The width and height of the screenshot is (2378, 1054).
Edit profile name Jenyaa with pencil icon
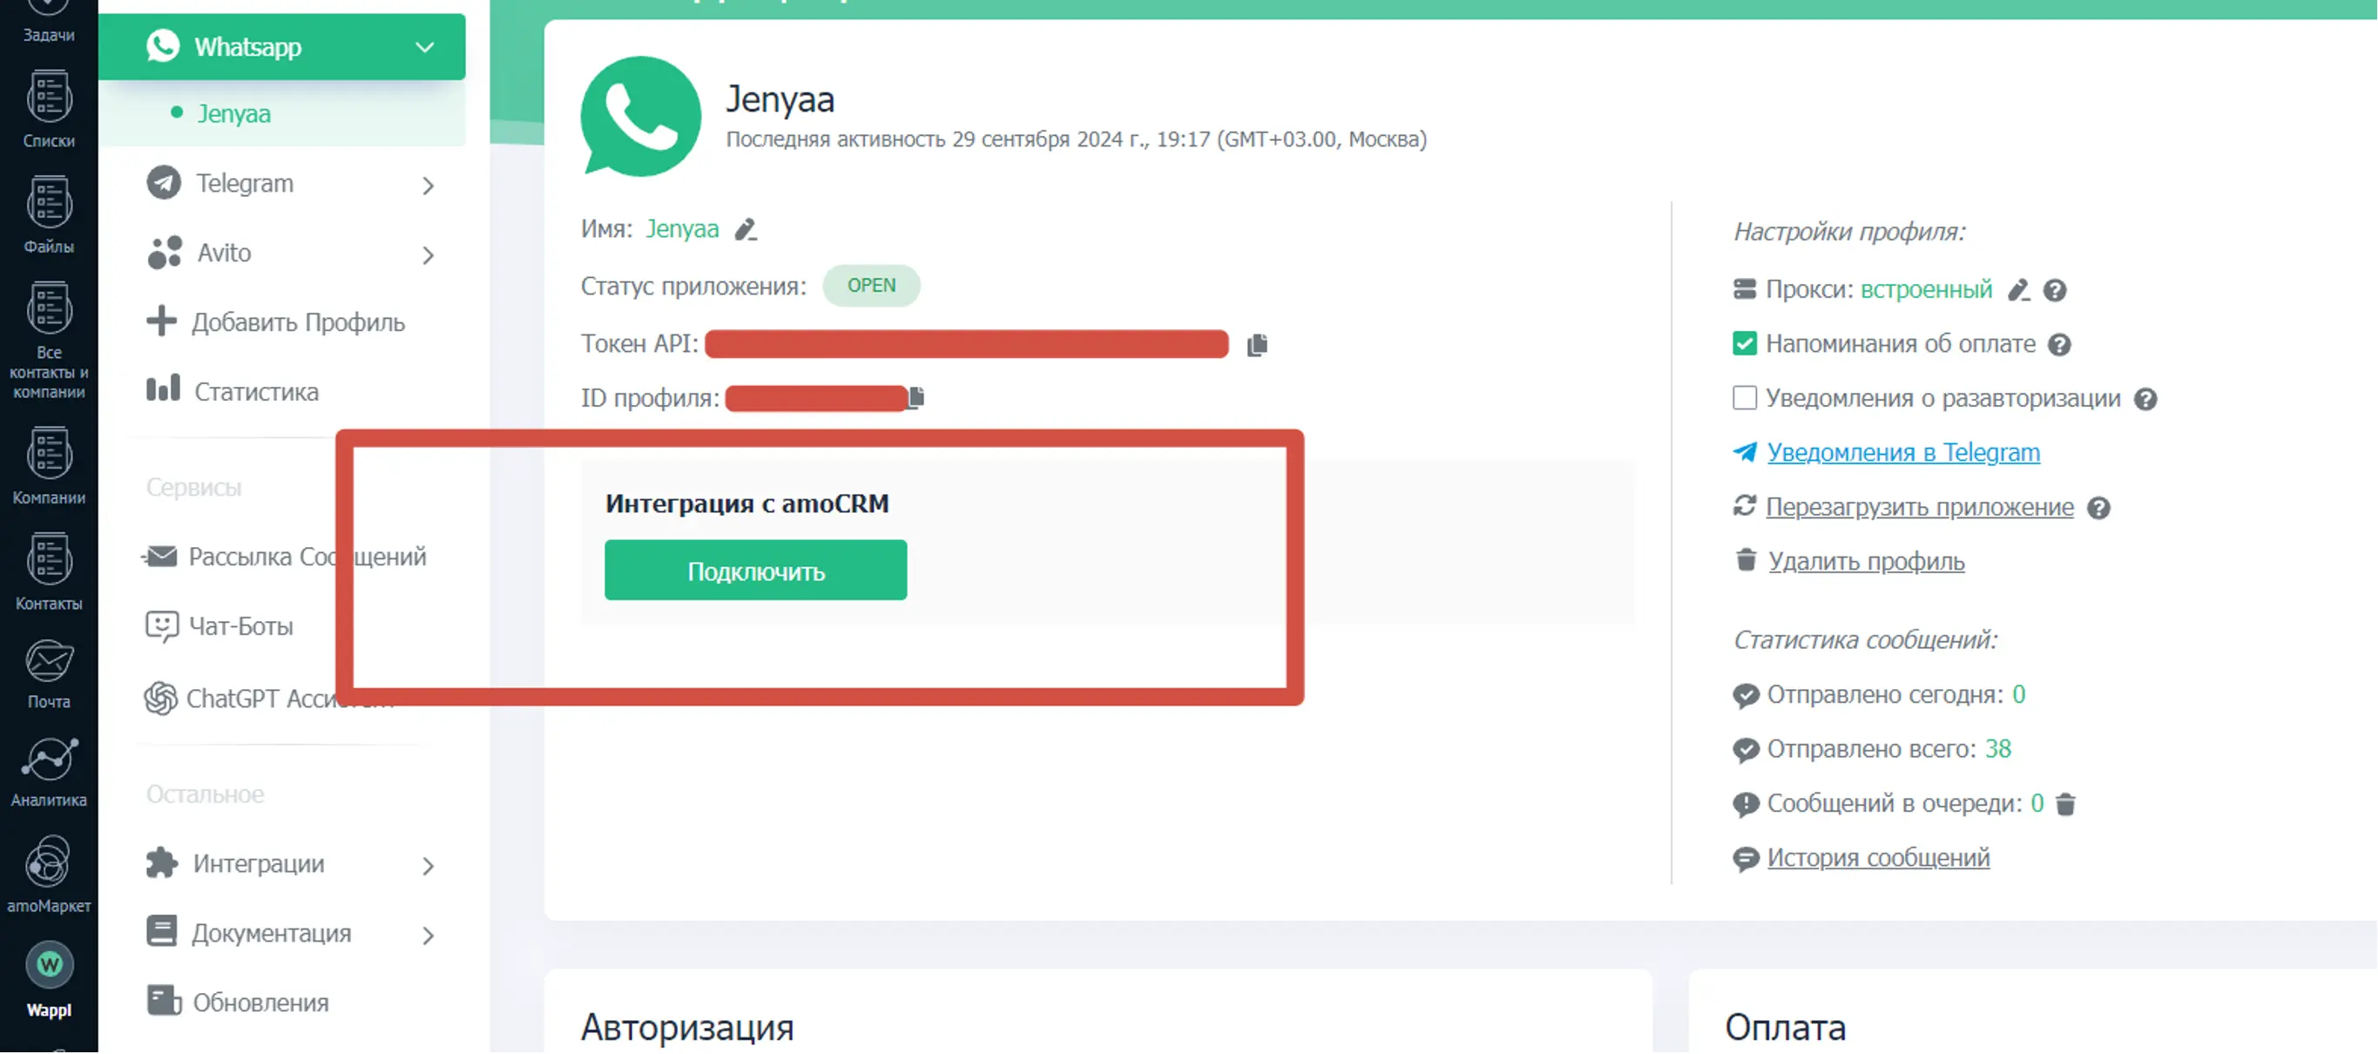[745, 229]
